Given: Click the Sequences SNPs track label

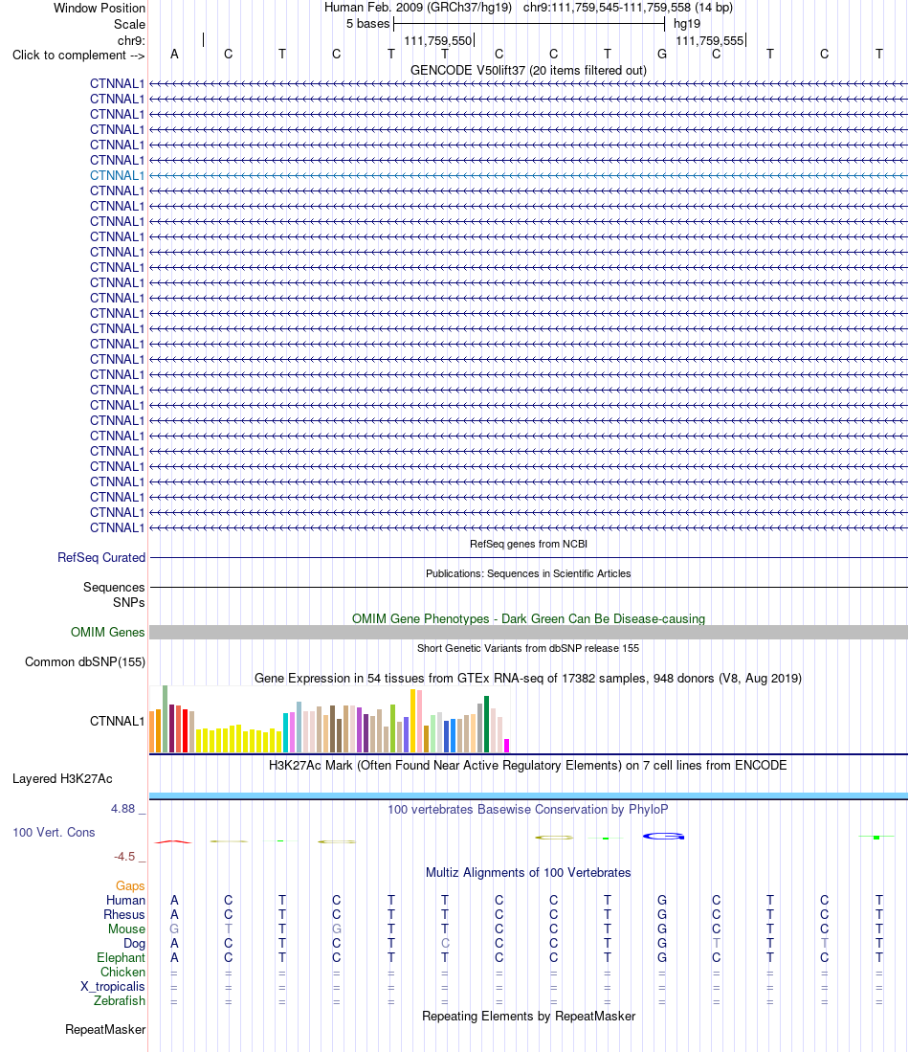Looking at the screenshot, I should click(x=114, y=594).
